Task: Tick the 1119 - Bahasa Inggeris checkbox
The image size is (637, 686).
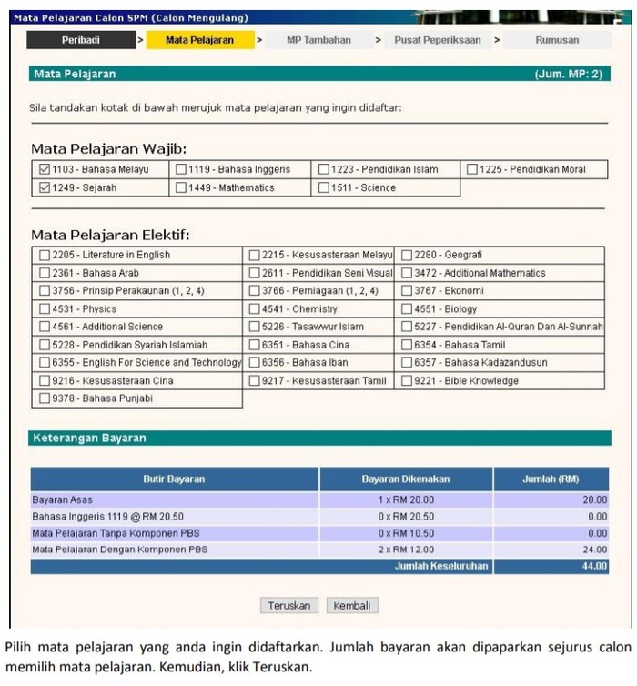Action: (181, 169)
